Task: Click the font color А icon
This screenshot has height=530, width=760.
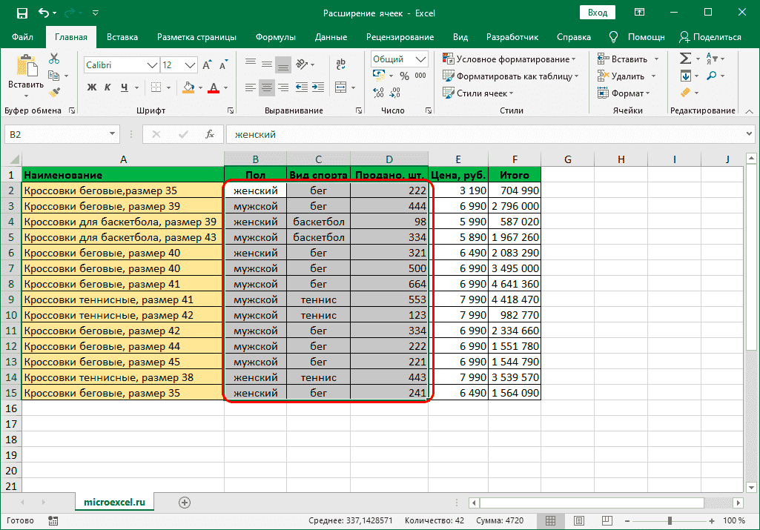Action: 214,87
